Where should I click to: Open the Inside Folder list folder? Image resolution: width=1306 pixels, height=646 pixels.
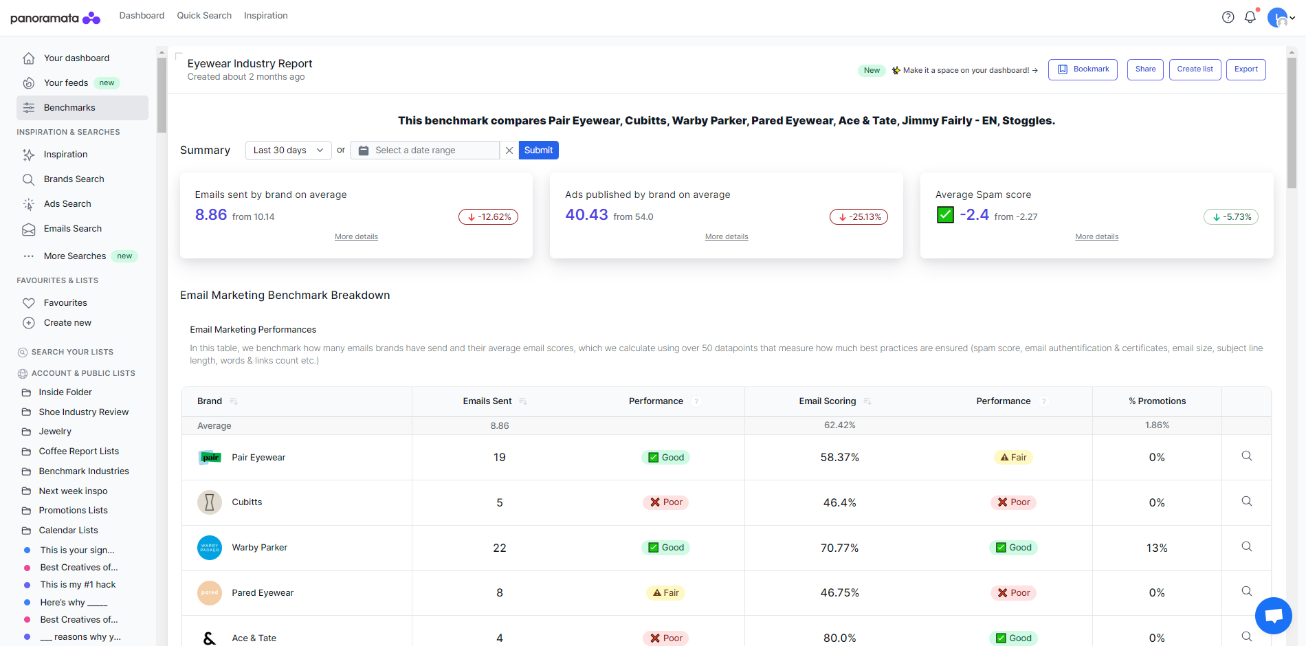(x=65, y=392)
